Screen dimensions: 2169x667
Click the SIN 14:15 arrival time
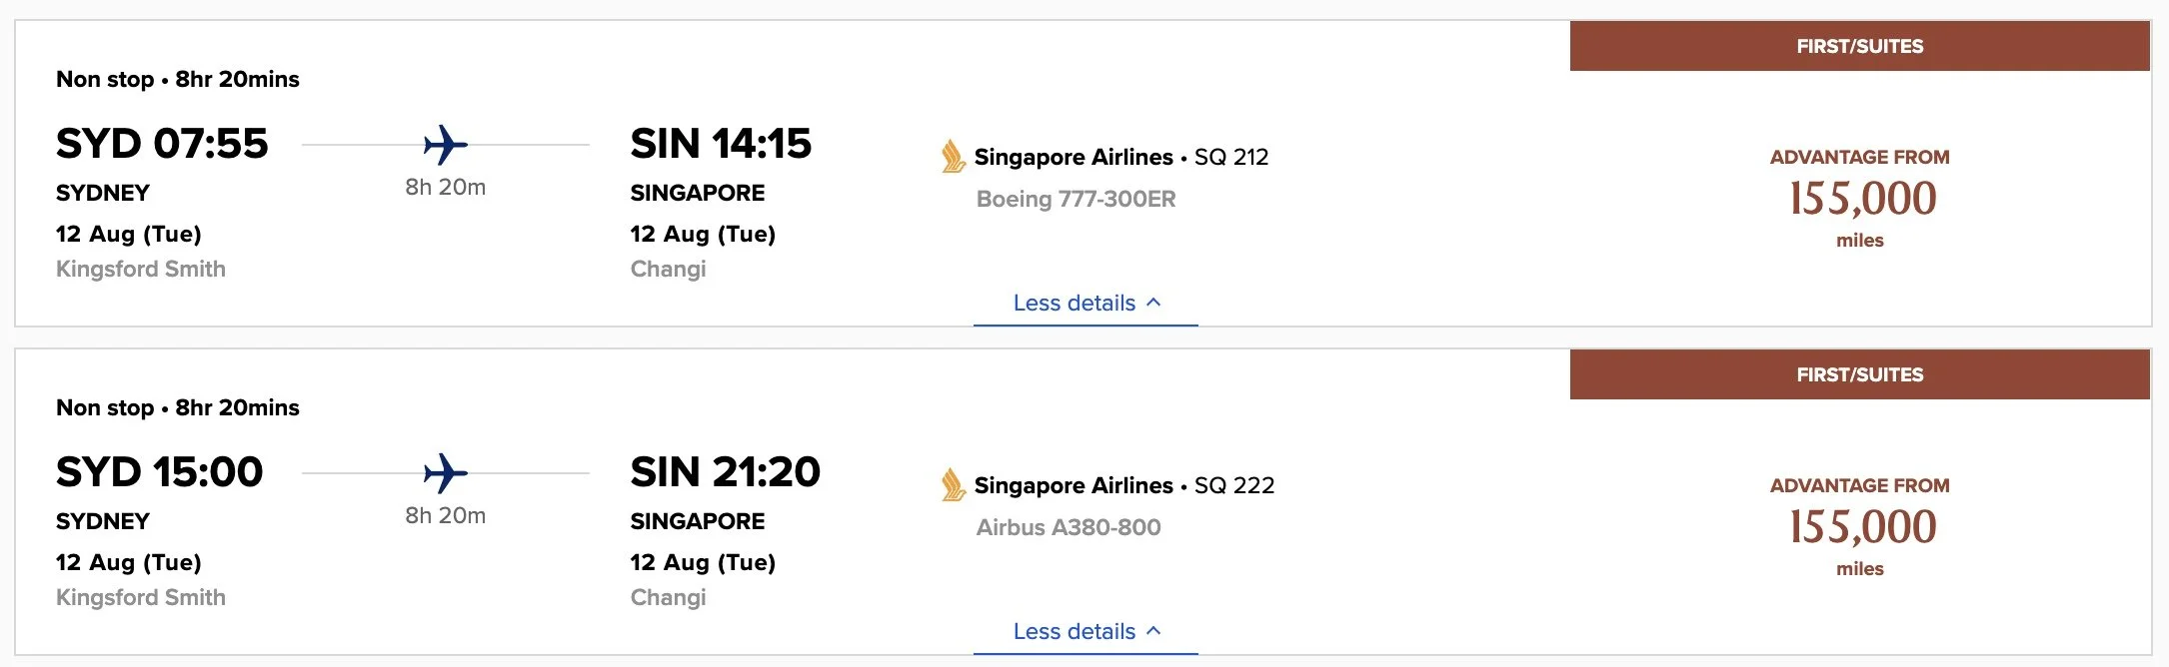point(721,144)
